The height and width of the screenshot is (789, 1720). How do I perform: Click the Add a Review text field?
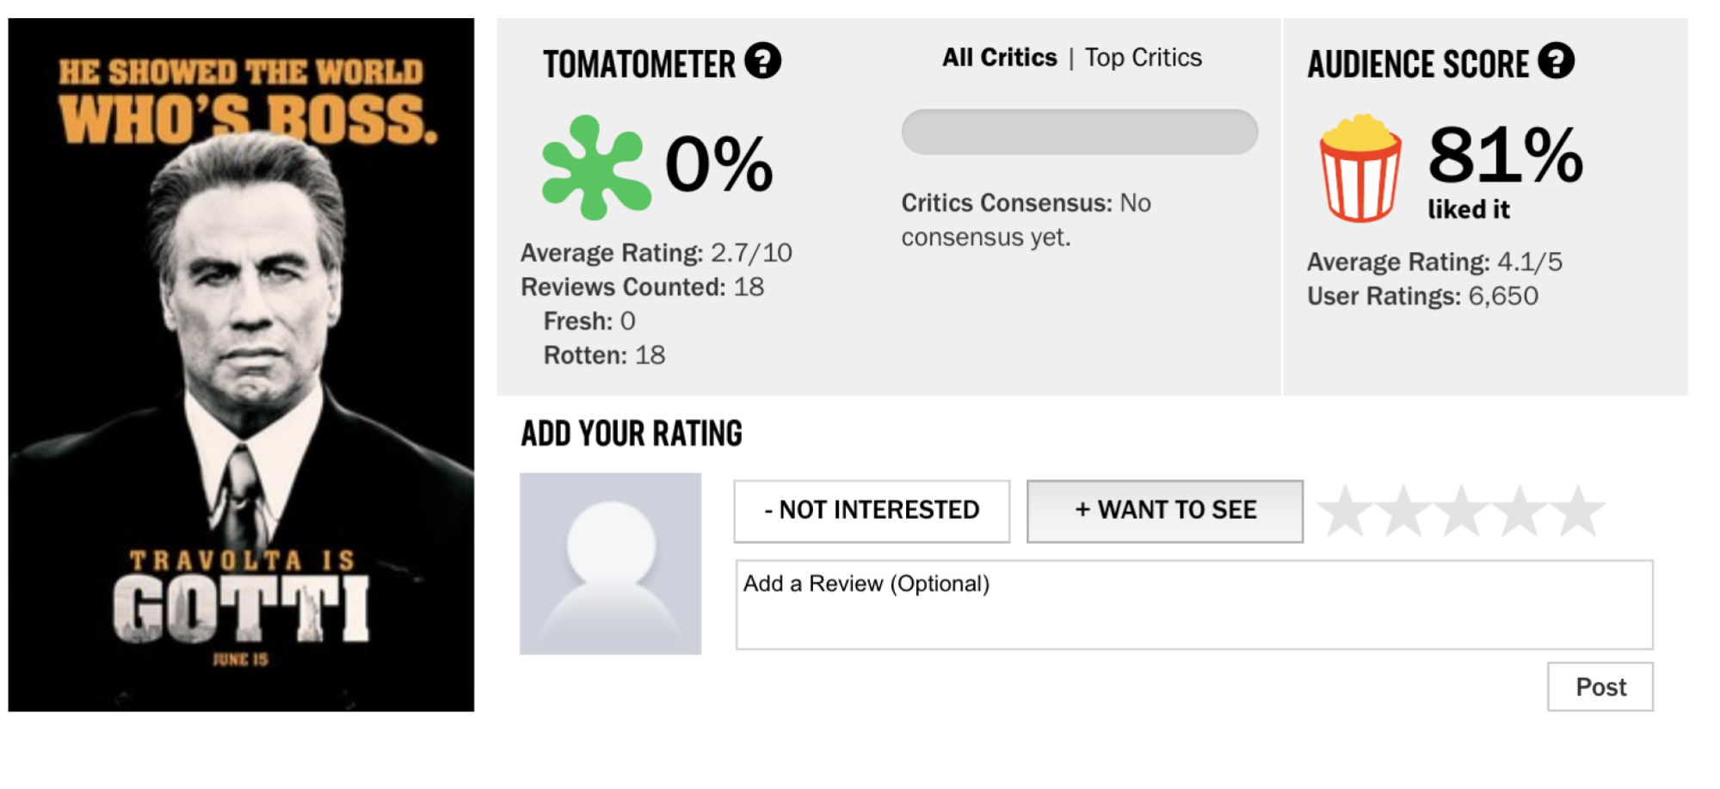(x=1194, y=605)
